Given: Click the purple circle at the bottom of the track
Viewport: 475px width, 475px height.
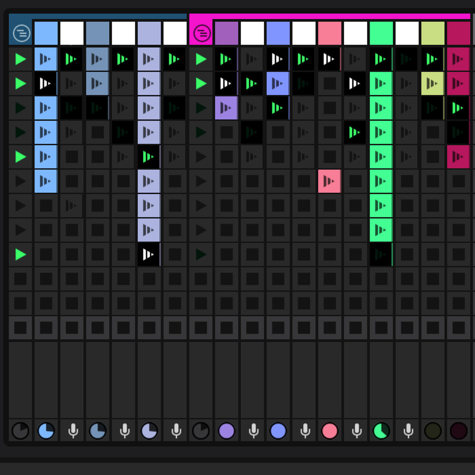Looking at the screenshot, I should [227, 431].
